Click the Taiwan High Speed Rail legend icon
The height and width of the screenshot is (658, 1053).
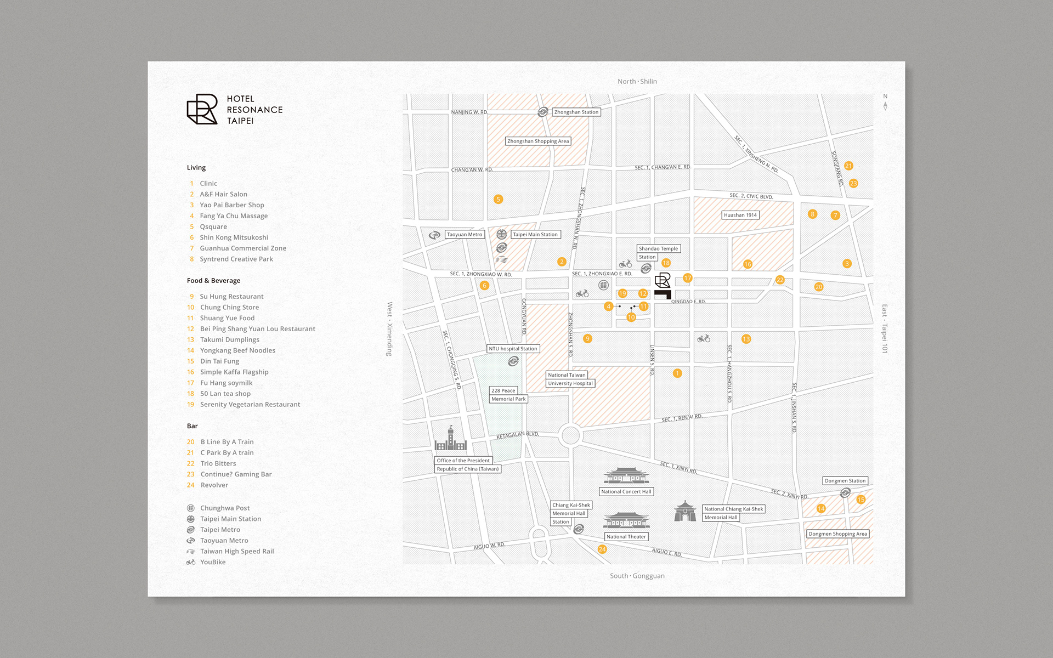pyautogui.click(x=190, y=551)
